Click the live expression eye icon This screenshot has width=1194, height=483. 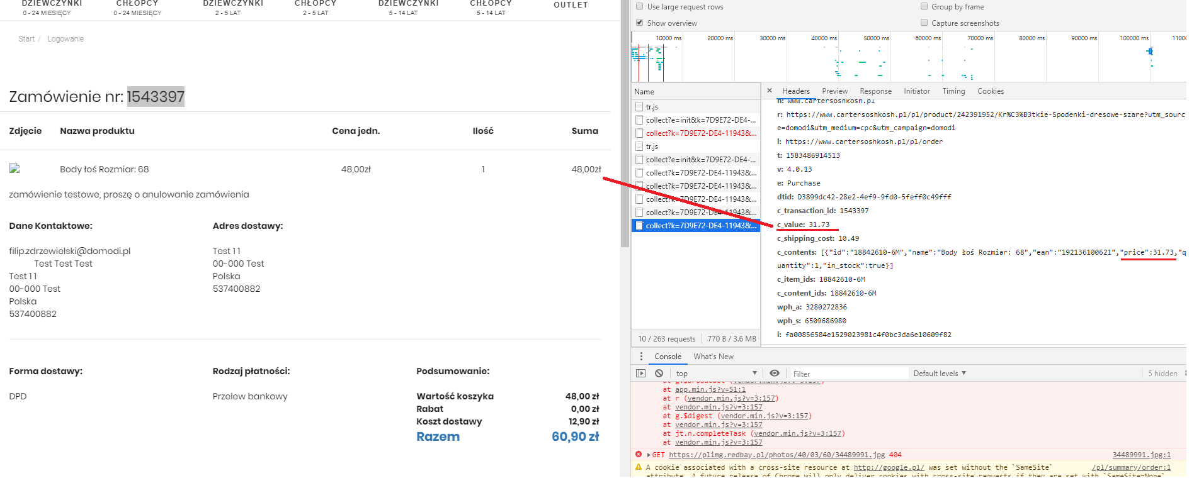point(775,374)
